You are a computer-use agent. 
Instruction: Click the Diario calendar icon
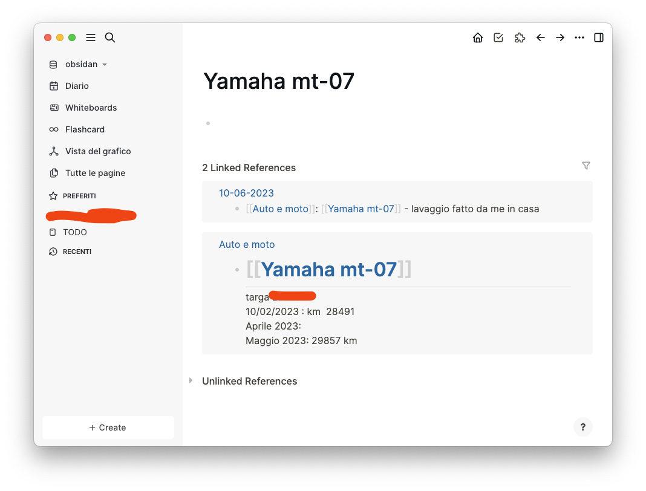54,86
